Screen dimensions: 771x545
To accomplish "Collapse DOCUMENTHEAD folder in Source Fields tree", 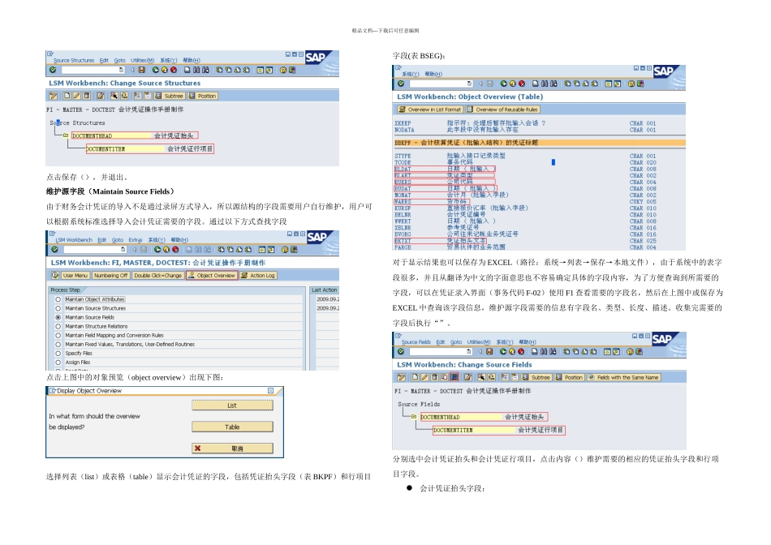I will (x=414, y=417).
